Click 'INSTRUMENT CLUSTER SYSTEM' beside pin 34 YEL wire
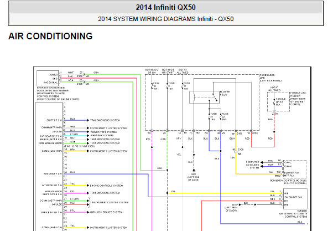The image size is (333, 231). (x=108, y=228)
